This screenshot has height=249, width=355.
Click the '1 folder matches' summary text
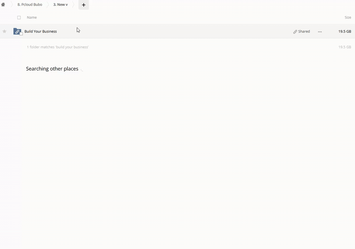click(58, 47)
